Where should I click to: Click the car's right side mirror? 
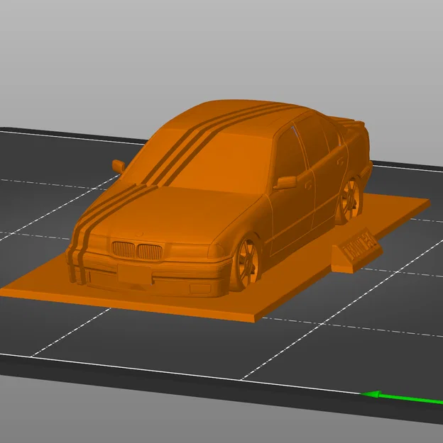(286, 182)
